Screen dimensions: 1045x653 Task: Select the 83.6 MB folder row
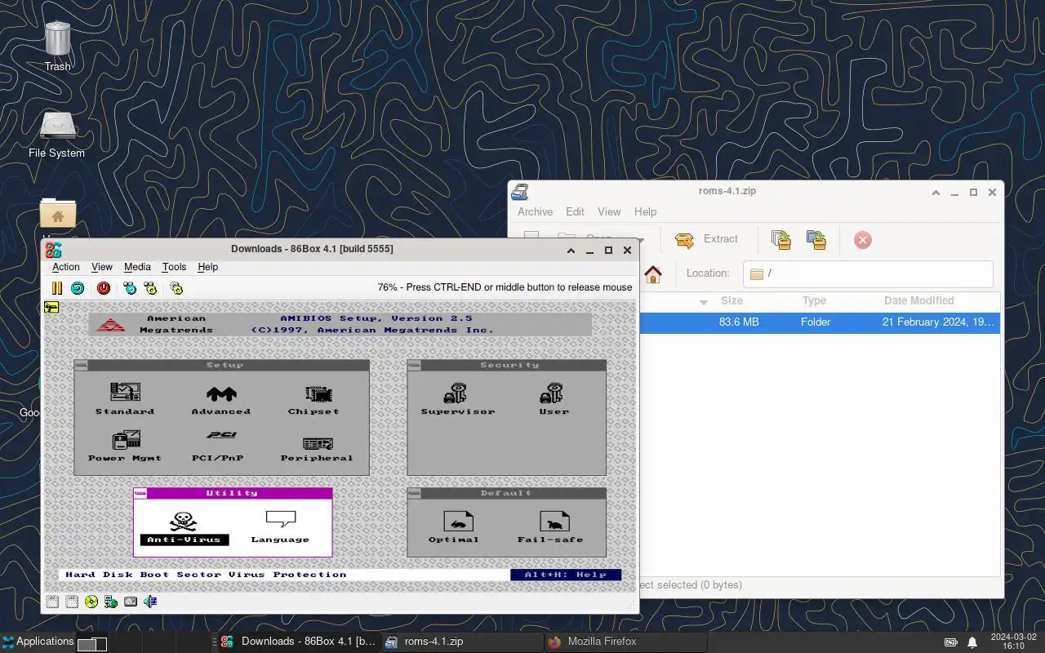click(x=820, y=322)
